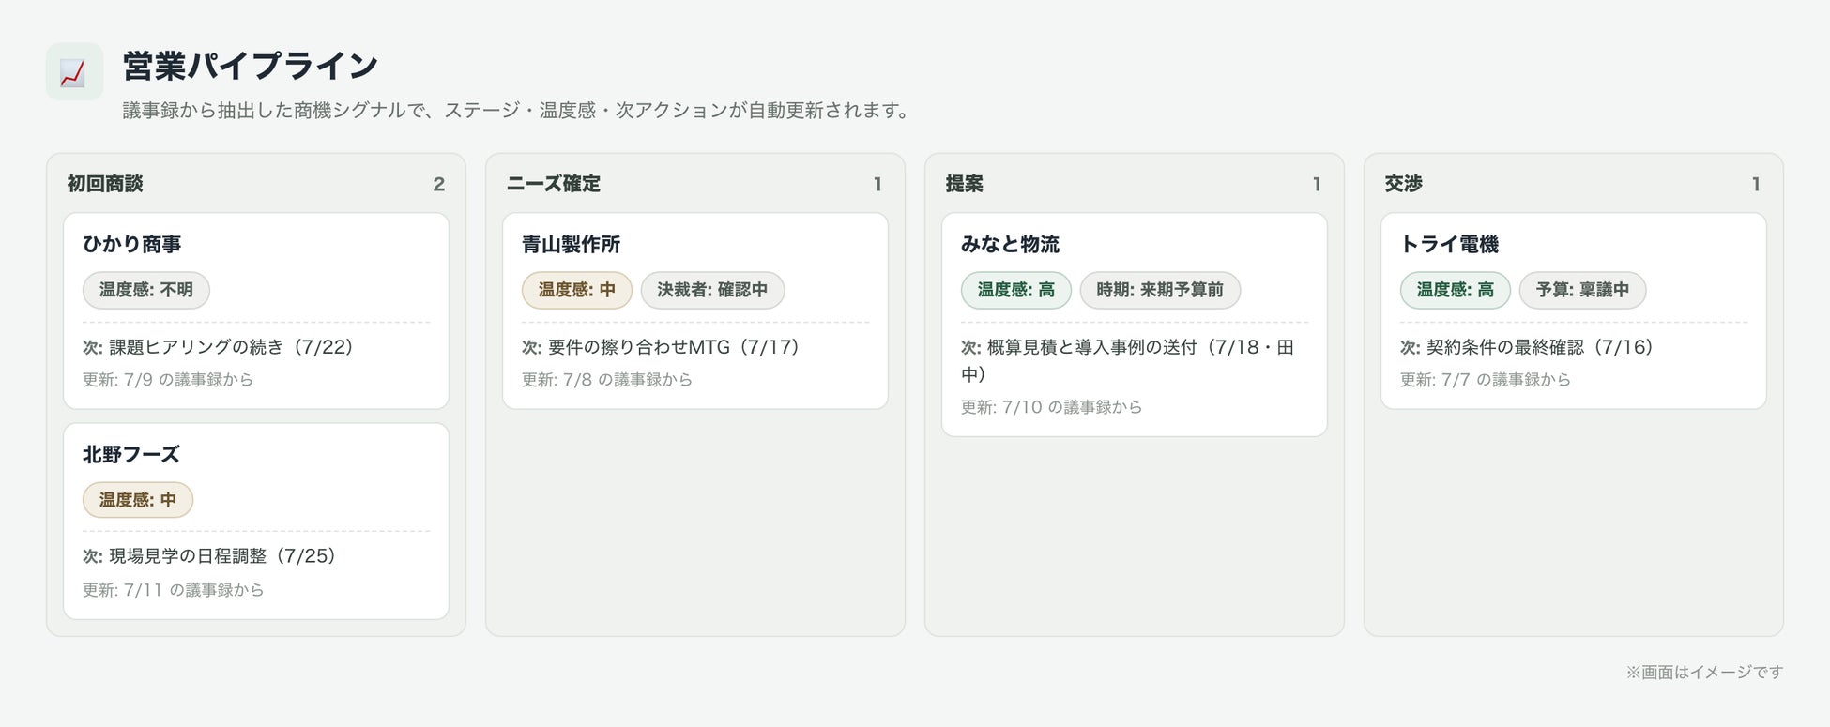This screenshot has height=727, width=1830.
Task: Open the 北野フーズ deal card
Action: click(x=256, y=521)
